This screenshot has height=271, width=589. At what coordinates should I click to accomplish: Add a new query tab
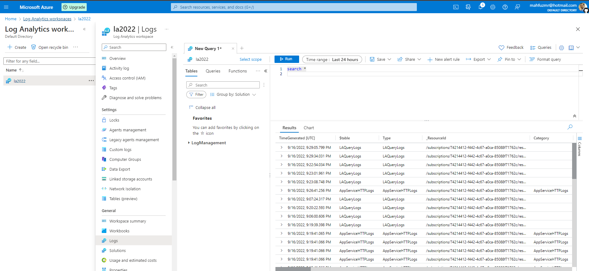242,48
